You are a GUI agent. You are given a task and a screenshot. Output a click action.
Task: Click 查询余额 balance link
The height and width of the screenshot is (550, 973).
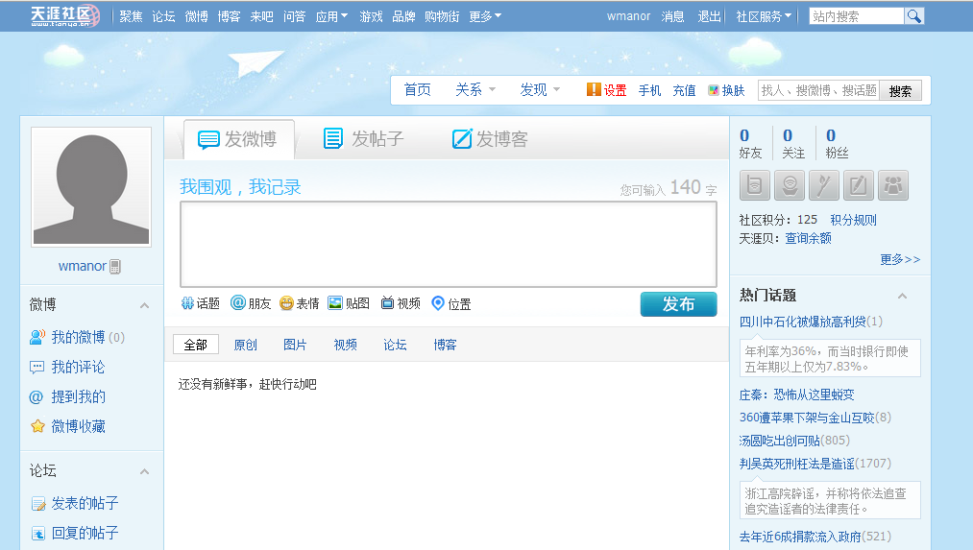point(808,238)
